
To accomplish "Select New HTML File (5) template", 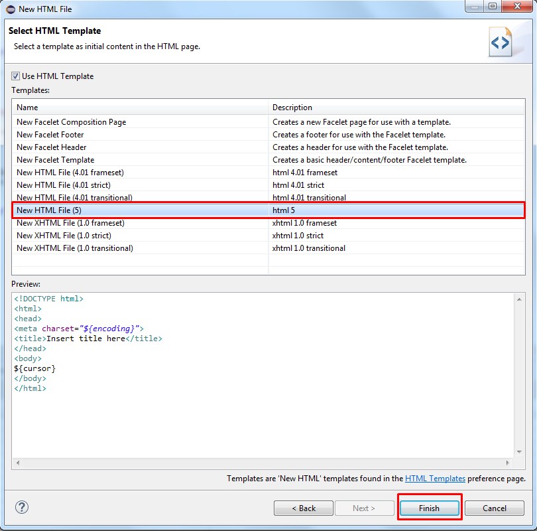I will [x=268, y=210].
